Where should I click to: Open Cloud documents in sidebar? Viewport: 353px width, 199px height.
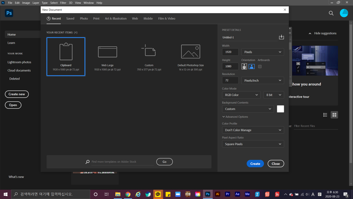19,70
